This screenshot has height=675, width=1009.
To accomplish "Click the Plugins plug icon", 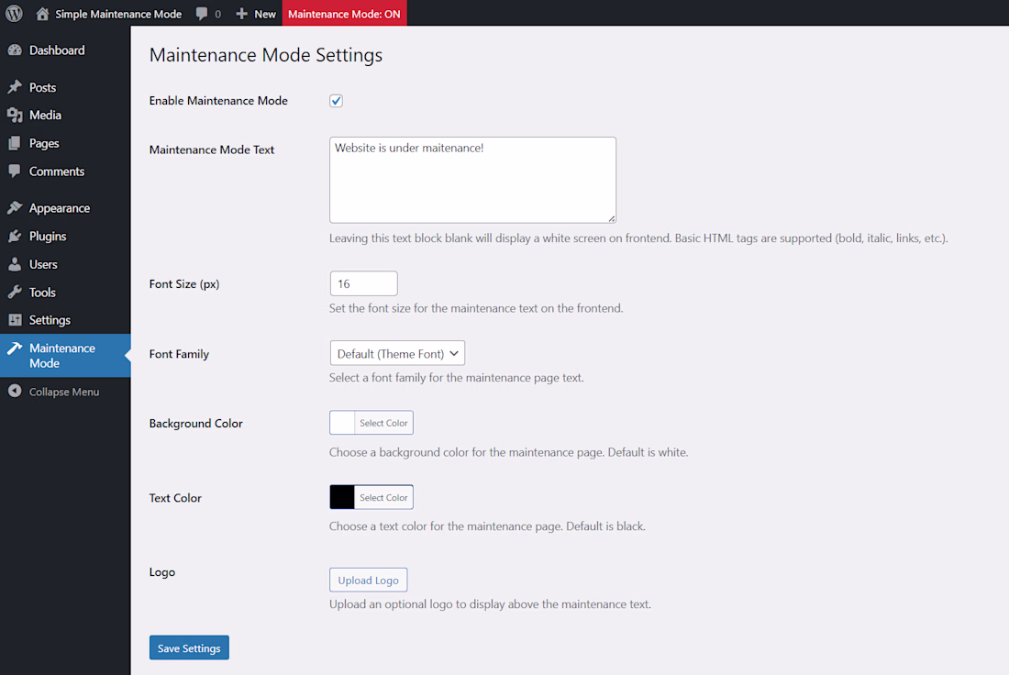I will tap(15, 236).
